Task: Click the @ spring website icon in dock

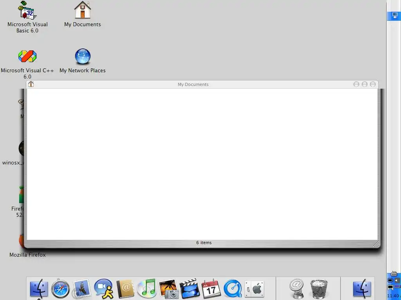Action: [x=297, y=289]
